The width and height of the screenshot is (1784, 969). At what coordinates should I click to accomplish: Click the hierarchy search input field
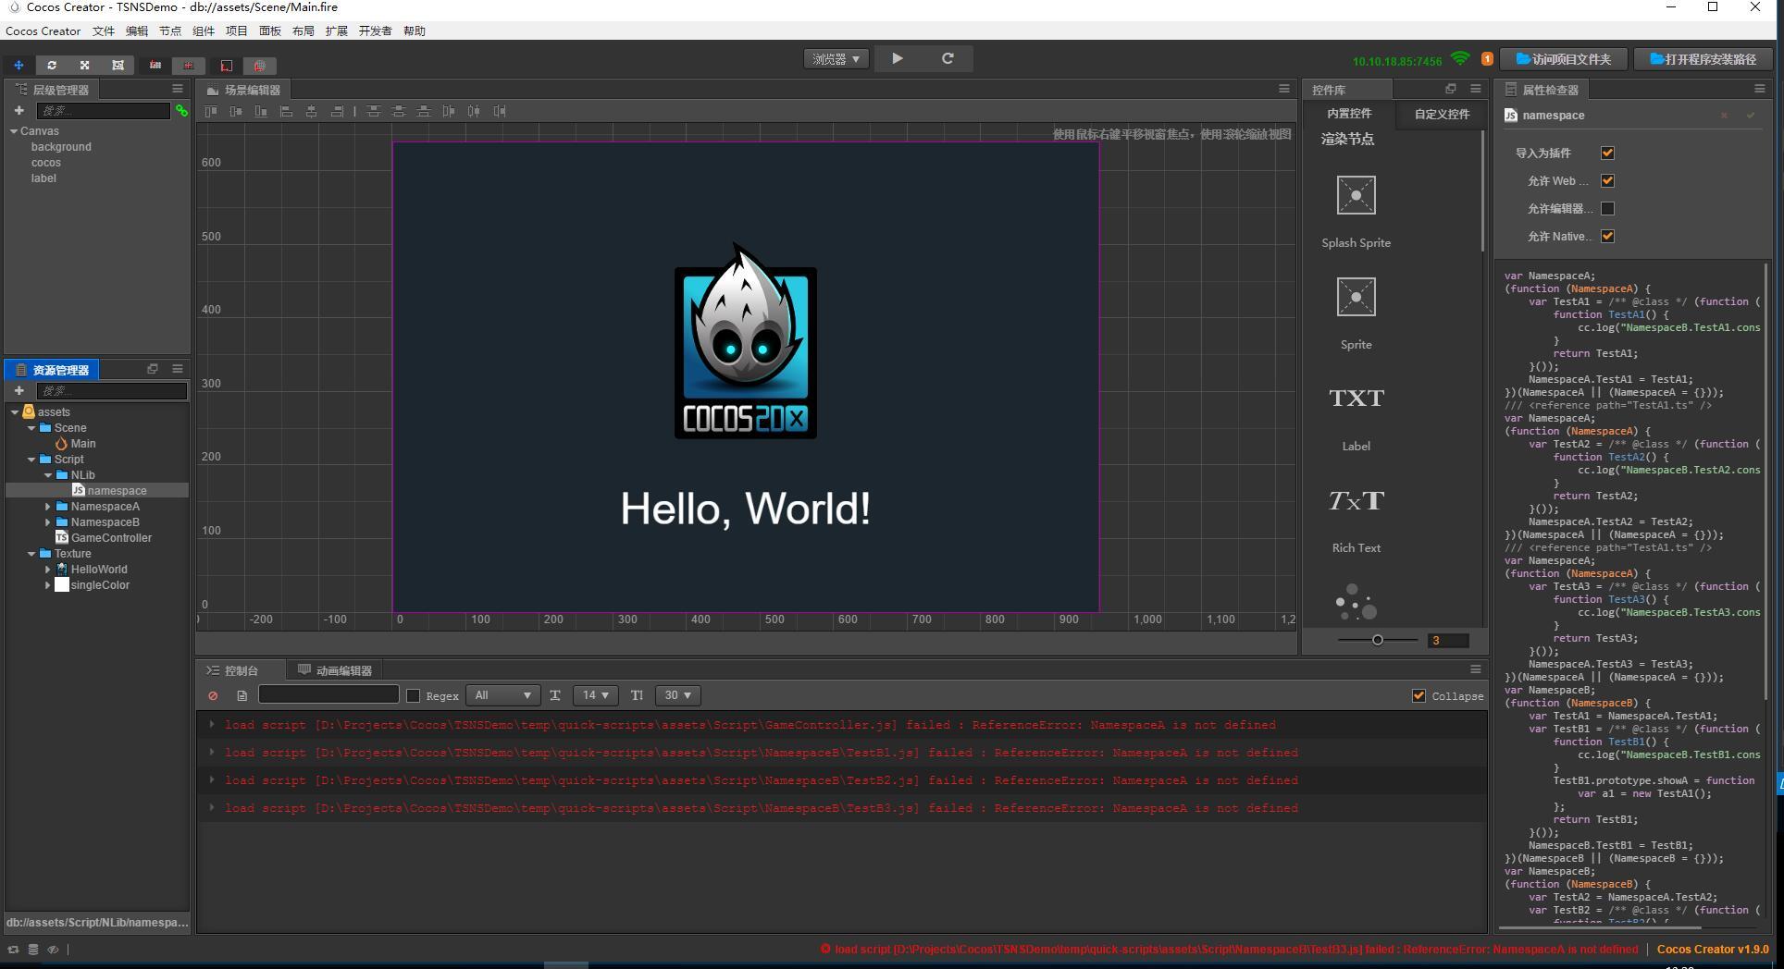point(104,111)
